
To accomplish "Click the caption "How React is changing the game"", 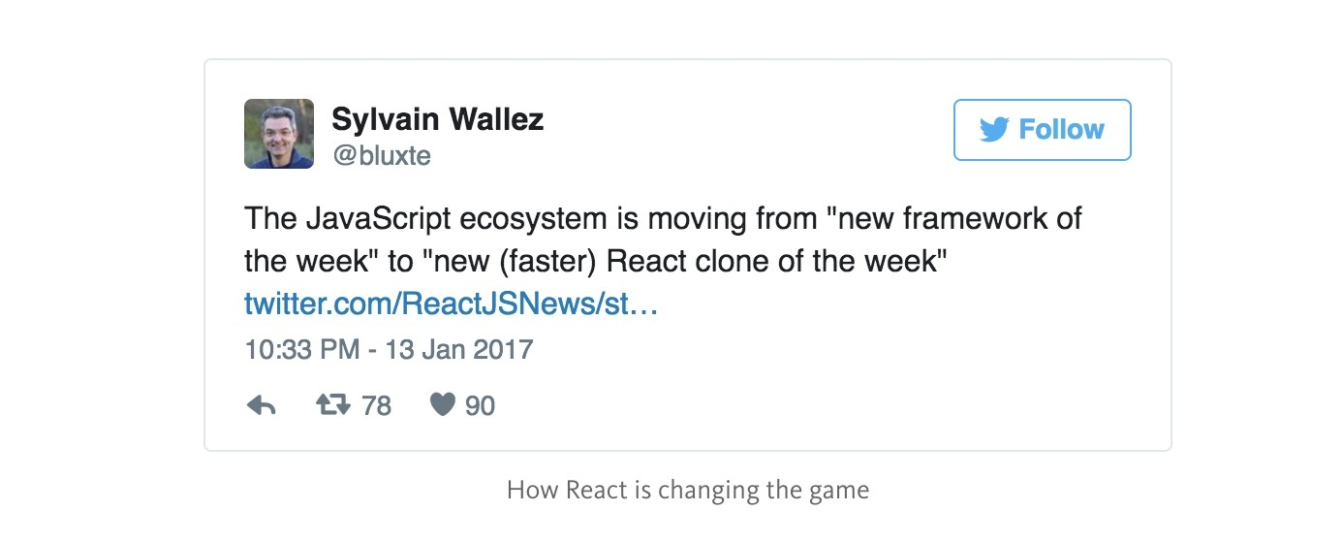I will click(x=688, y=490).
